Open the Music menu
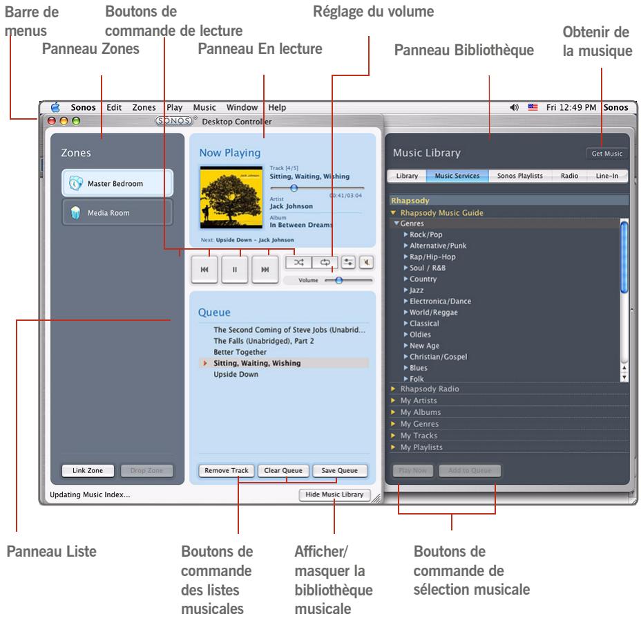 pos(204,107)
